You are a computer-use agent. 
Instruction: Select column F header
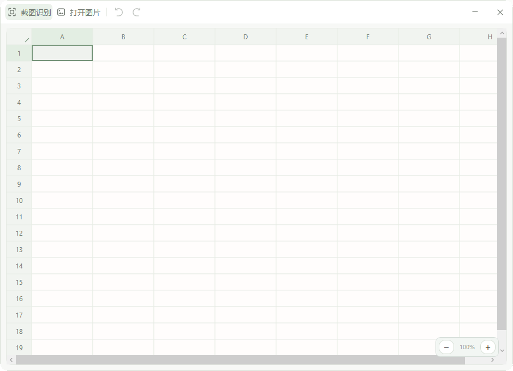(368, 37)
